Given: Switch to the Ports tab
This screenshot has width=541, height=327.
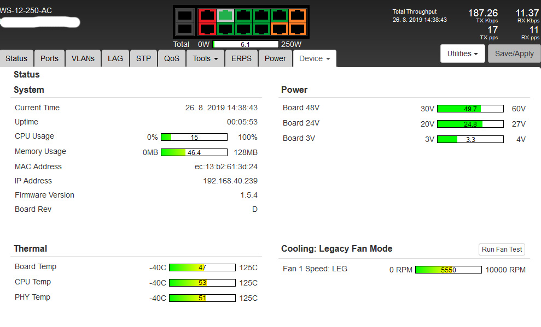Looking at the screenshot, I should [49, 58].
